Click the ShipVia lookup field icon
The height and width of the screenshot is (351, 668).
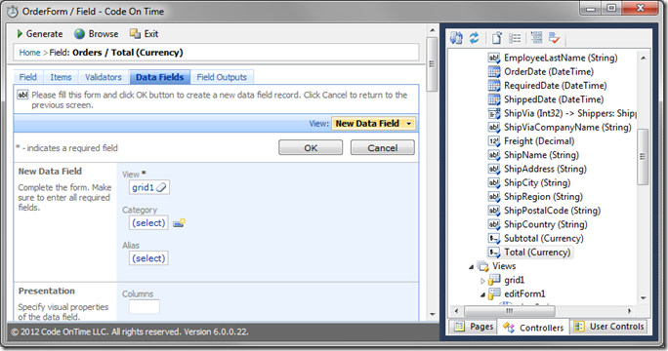click(494, 114)
